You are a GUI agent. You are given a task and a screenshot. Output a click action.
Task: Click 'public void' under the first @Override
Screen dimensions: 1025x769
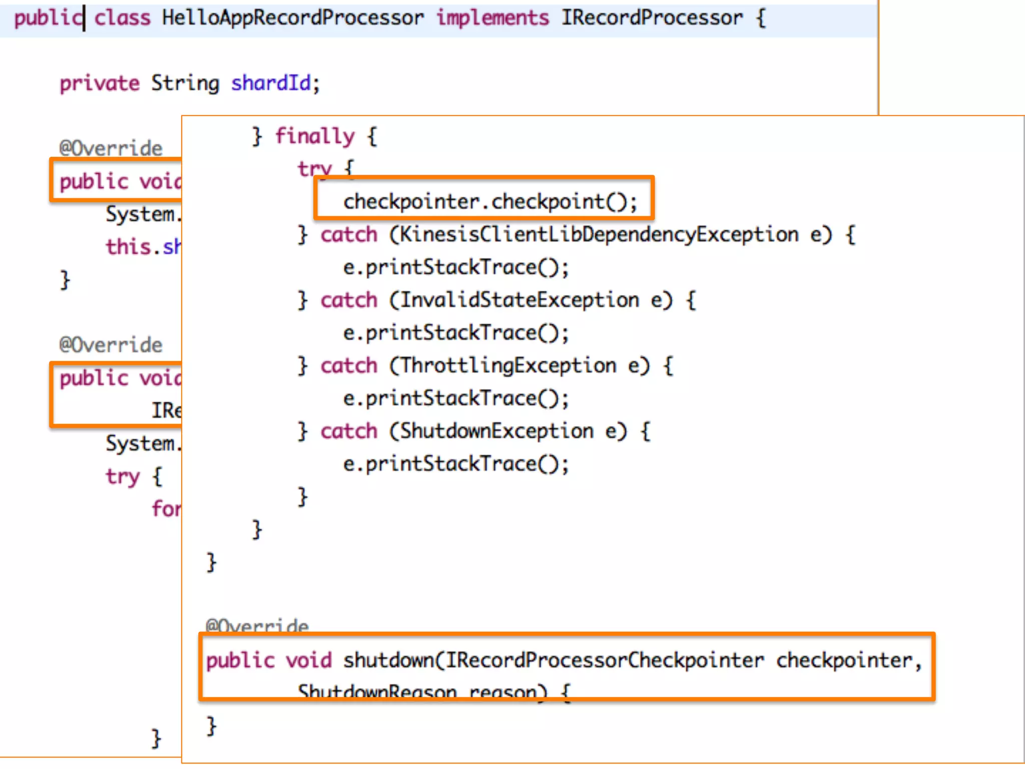click(120, 181)
